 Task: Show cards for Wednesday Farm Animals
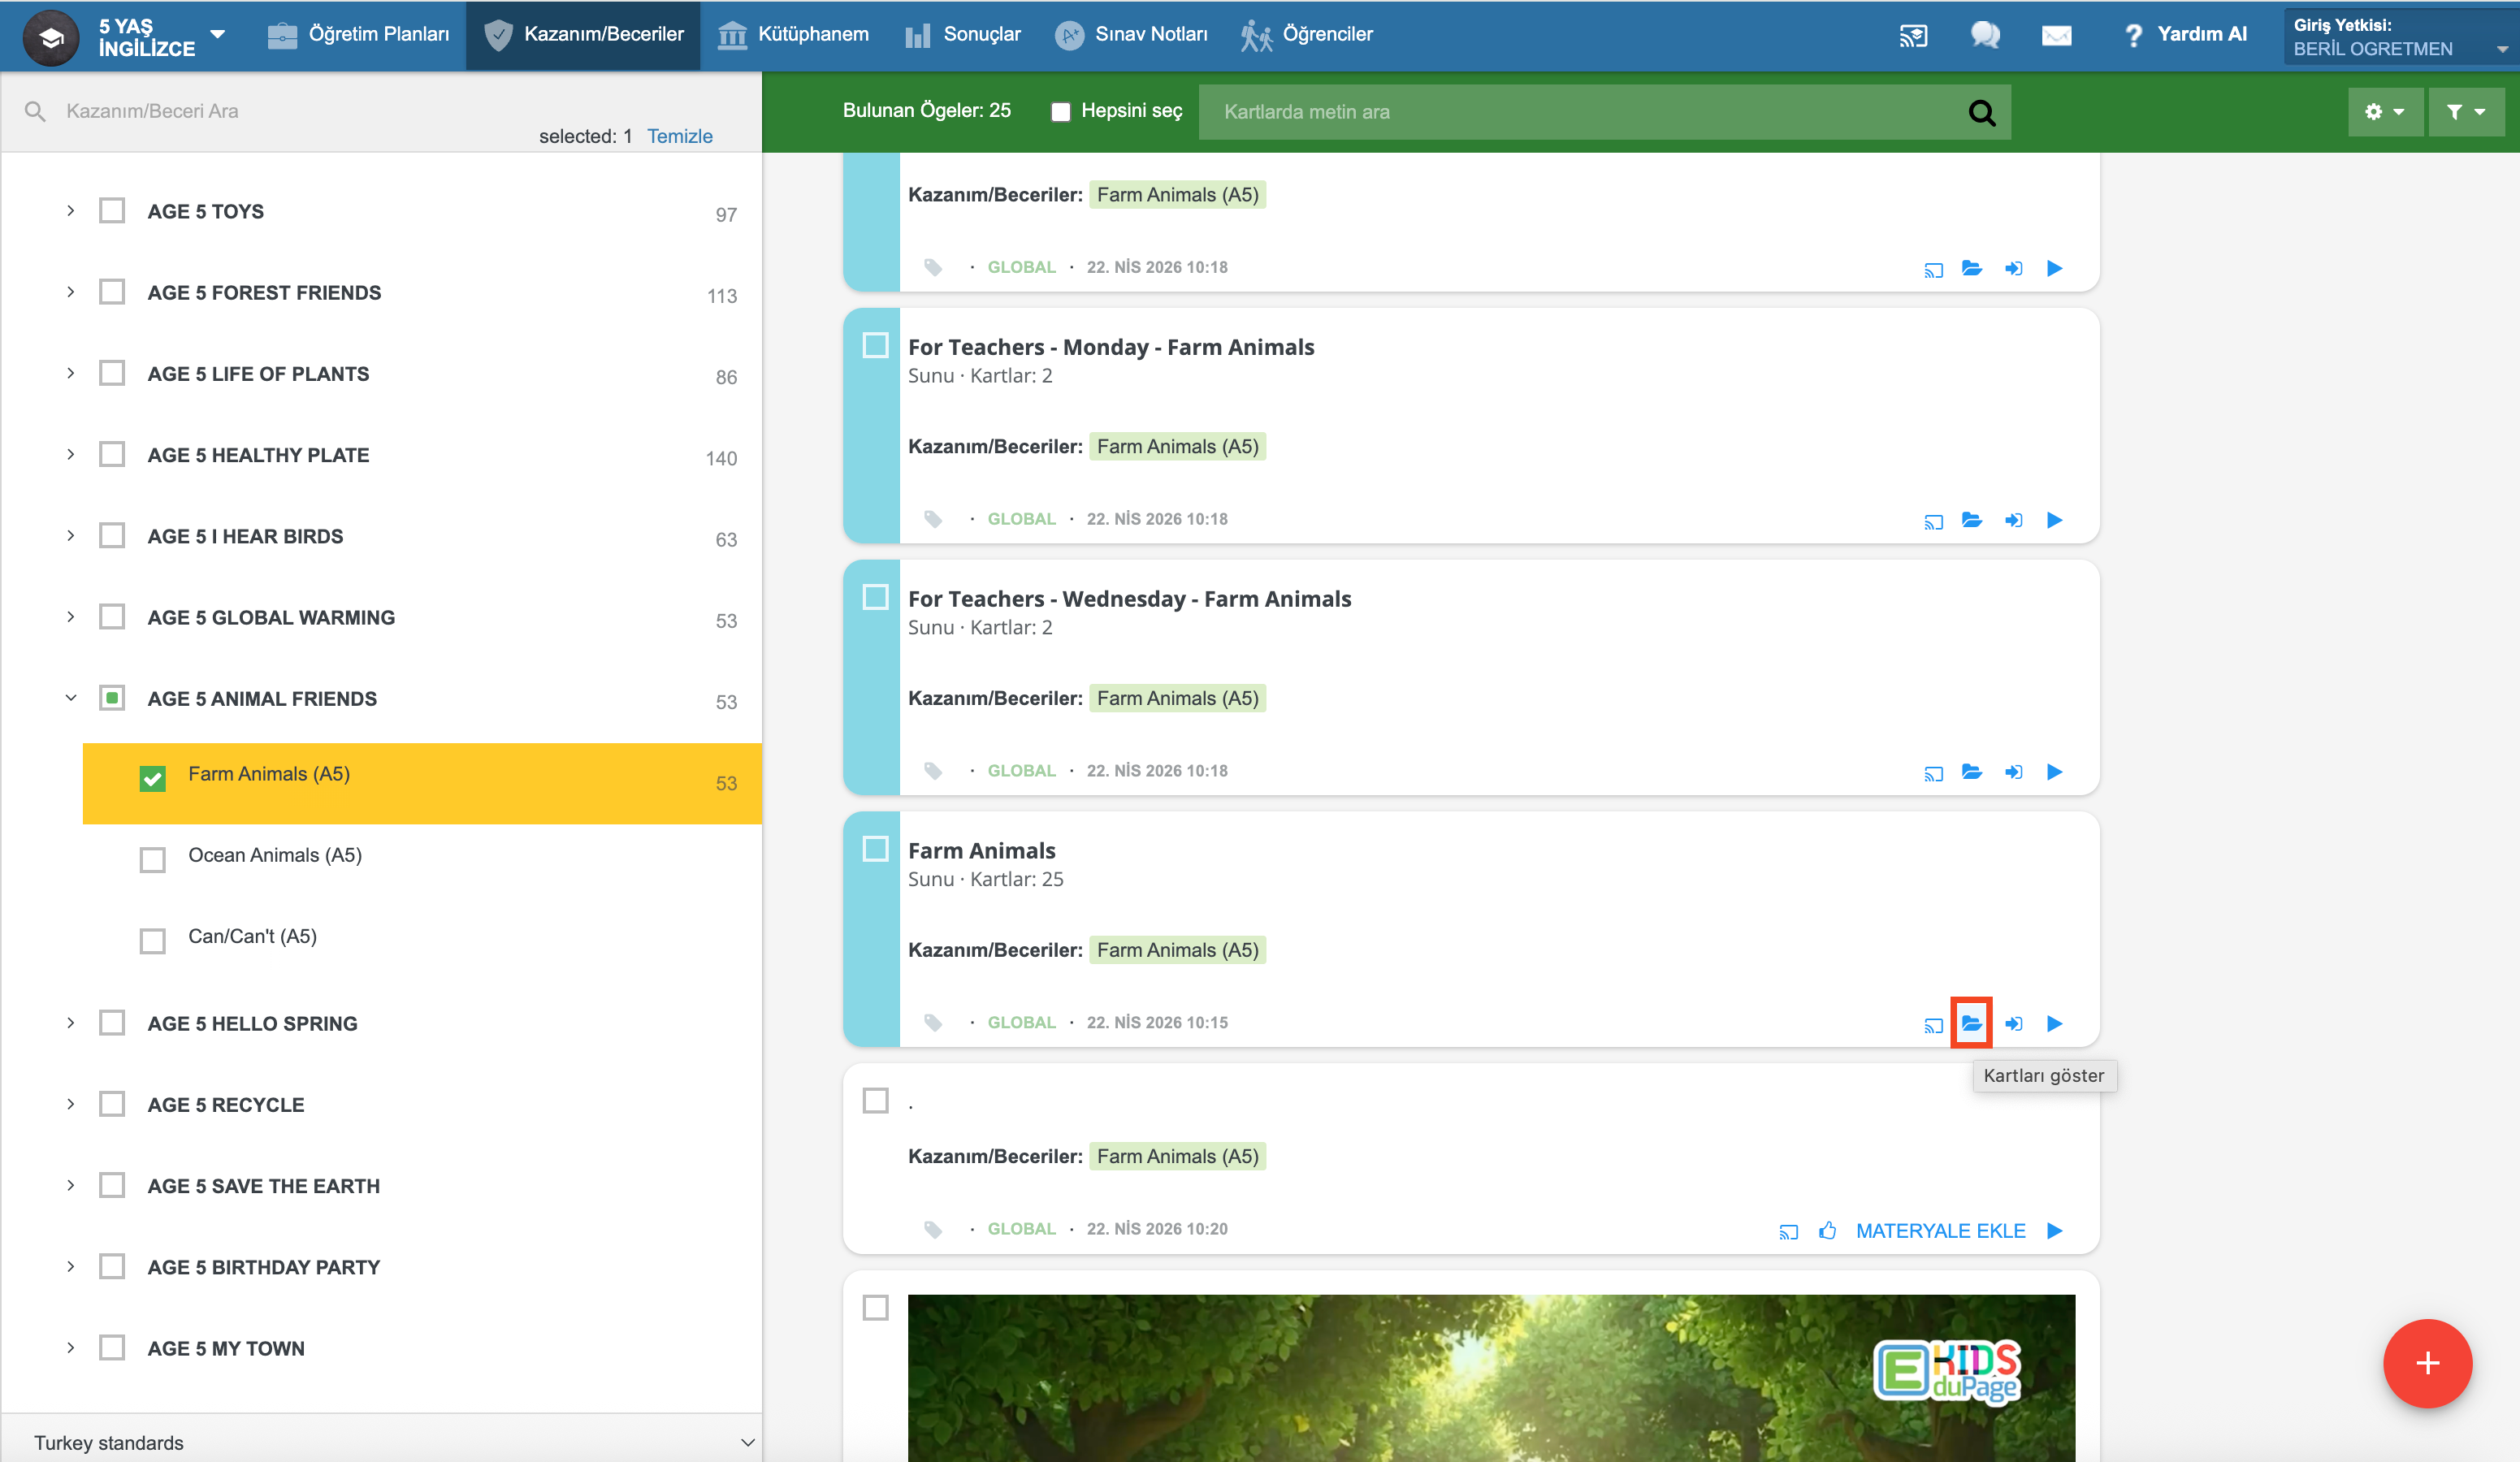pyautogui.click(x=1971, y=772)
